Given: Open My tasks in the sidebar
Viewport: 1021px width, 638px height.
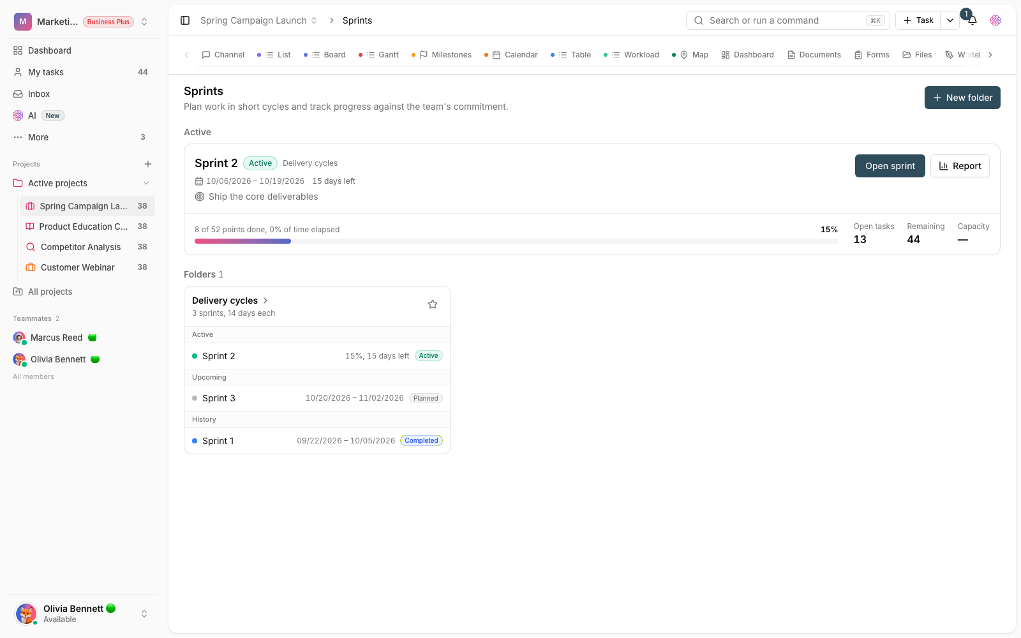Looking at the screenshot, I should click(x=82, y=72).
